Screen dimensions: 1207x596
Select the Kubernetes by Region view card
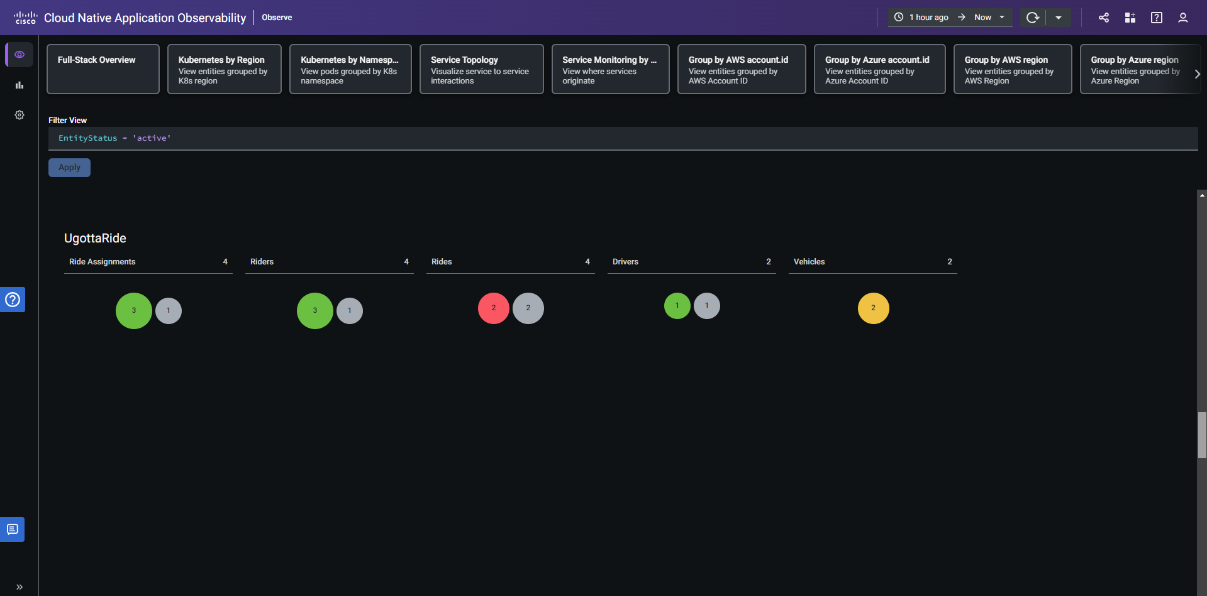click(x=224, y=69)
